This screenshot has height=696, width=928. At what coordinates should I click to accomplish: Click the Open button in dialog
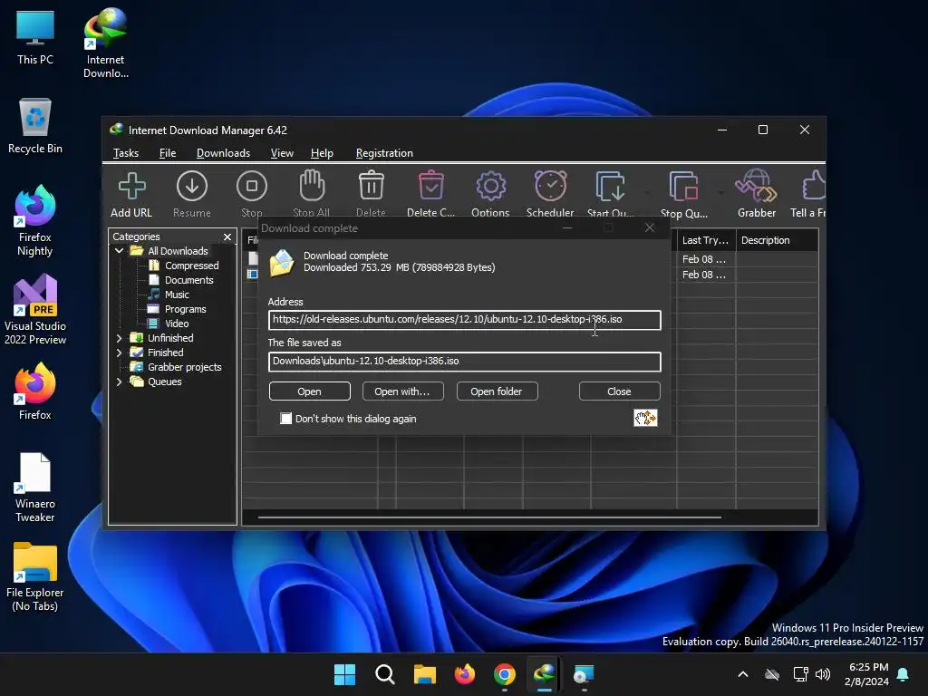pyautogui.click(x=310, y=391)
